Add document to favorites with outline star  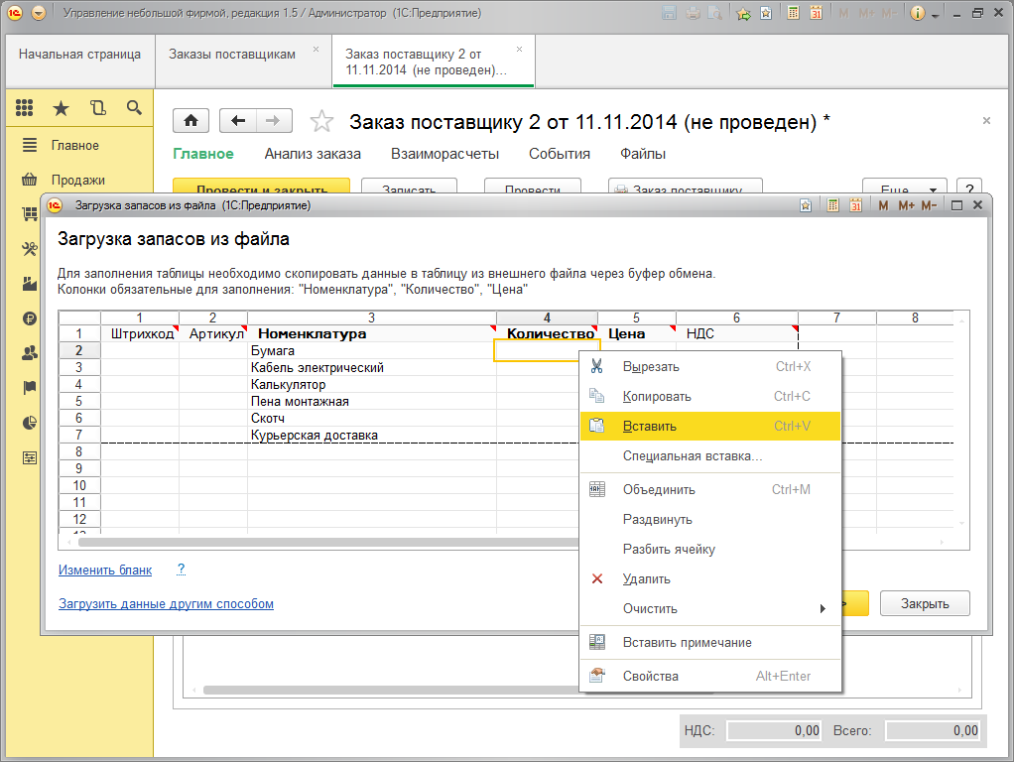(x=321, y=122)
